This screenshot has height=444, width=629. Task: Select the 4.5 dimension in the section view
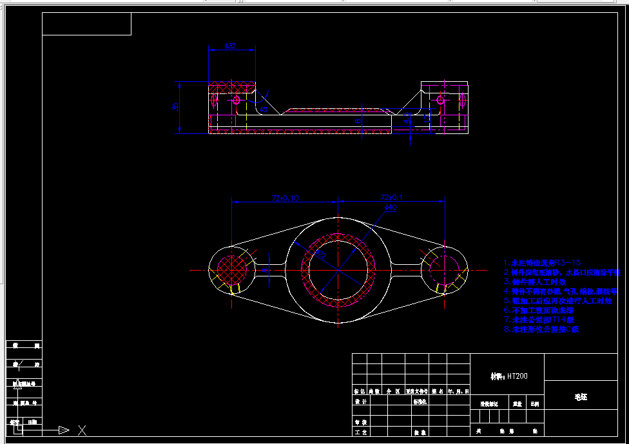coord(407,117)
